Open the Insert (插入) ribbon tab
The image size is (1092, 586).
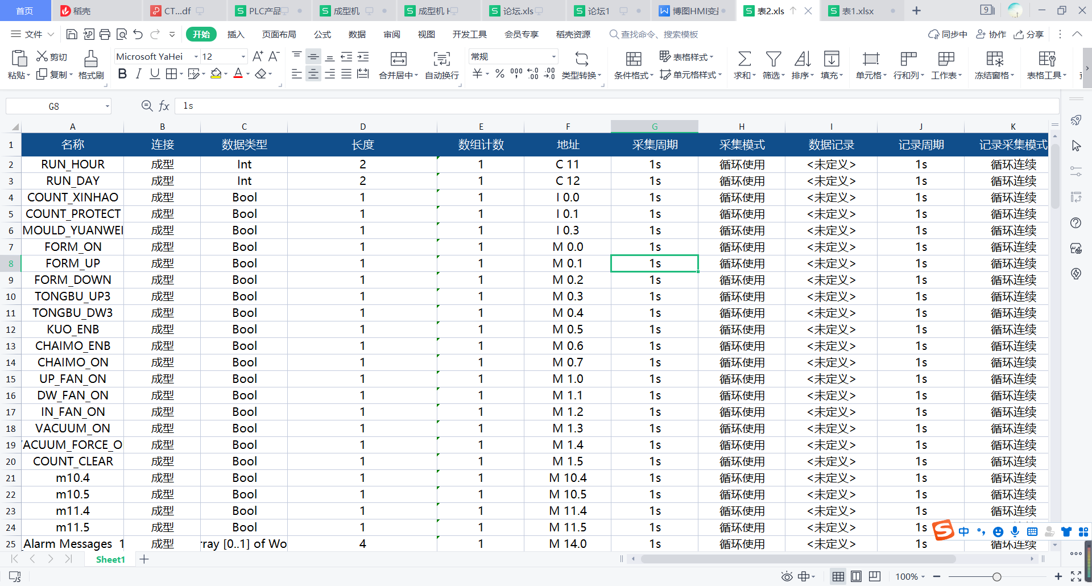point(235,35)
